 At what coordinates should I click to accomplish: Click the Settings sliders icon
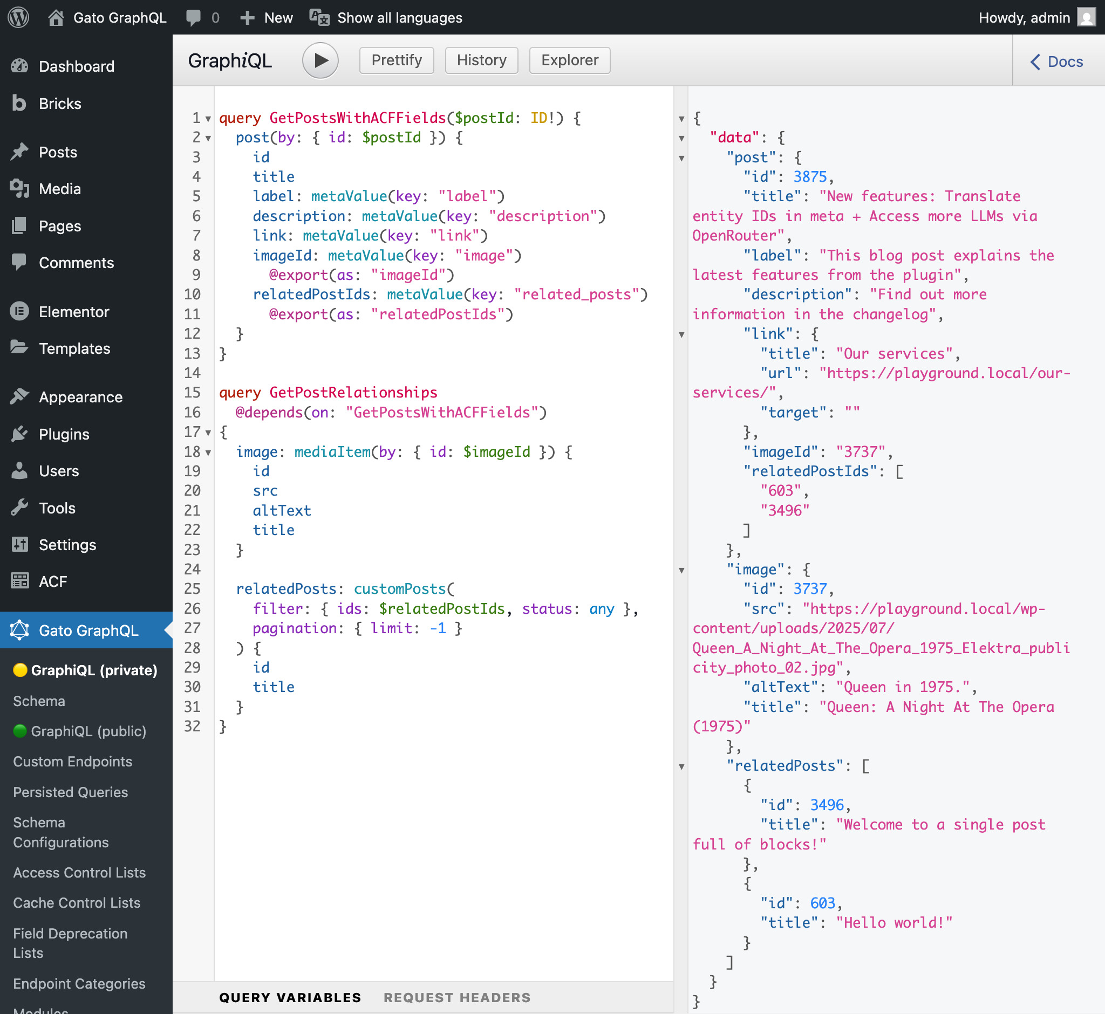point(19,544)
